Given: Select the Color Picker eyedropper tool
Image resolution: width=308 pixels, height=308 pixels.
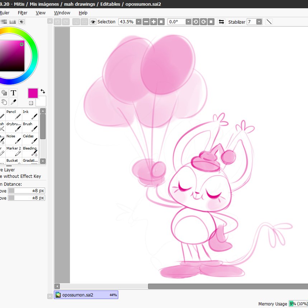Looking at the screenshot, I should pyautogui.click(x=13, y=102).
